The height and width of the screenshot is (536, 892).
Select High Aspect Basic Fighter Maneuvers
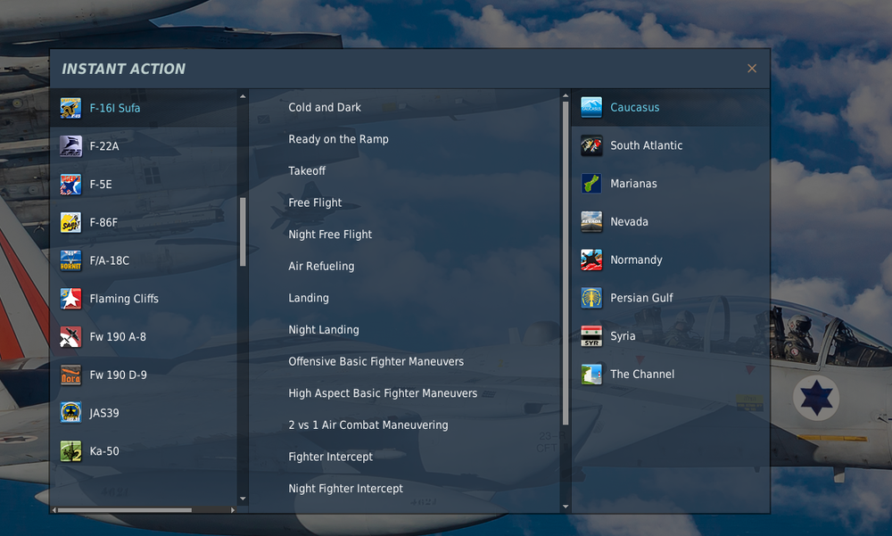[x=383, y=393]
